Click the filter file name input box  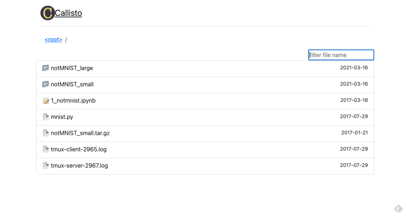[x=341, y=55]
